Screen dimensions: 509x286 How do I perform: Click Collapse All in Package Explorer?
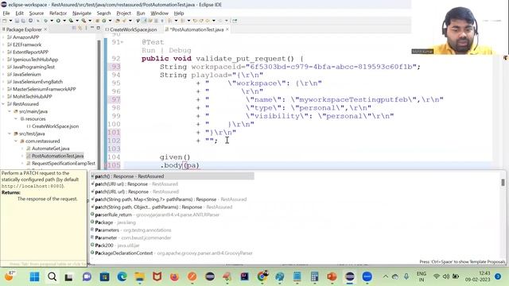click(x=74, y=29)
